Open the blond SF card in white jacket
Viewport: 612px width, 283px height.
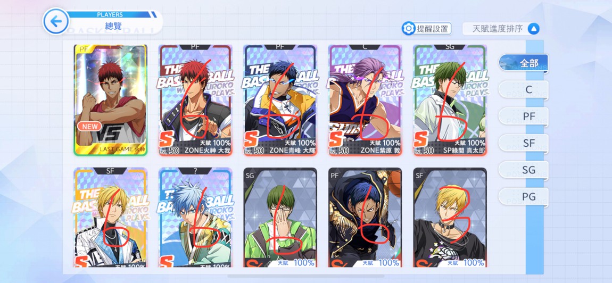click(111, 218)
